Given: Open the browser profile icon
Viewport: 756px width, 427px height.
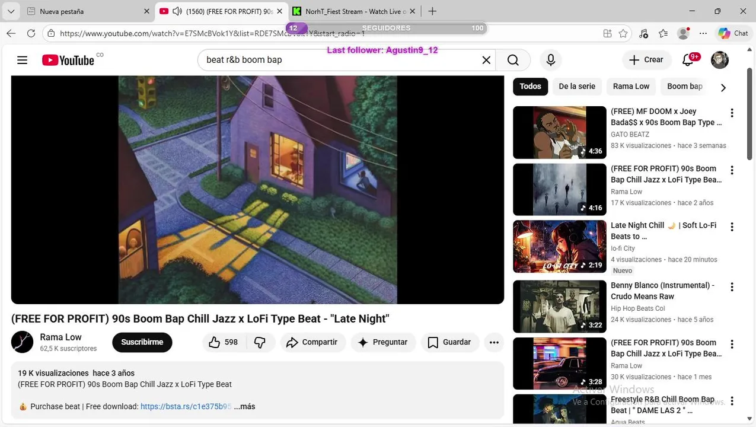Looking at the screenshot, I should pyautogui.click(x=684, y=33).
